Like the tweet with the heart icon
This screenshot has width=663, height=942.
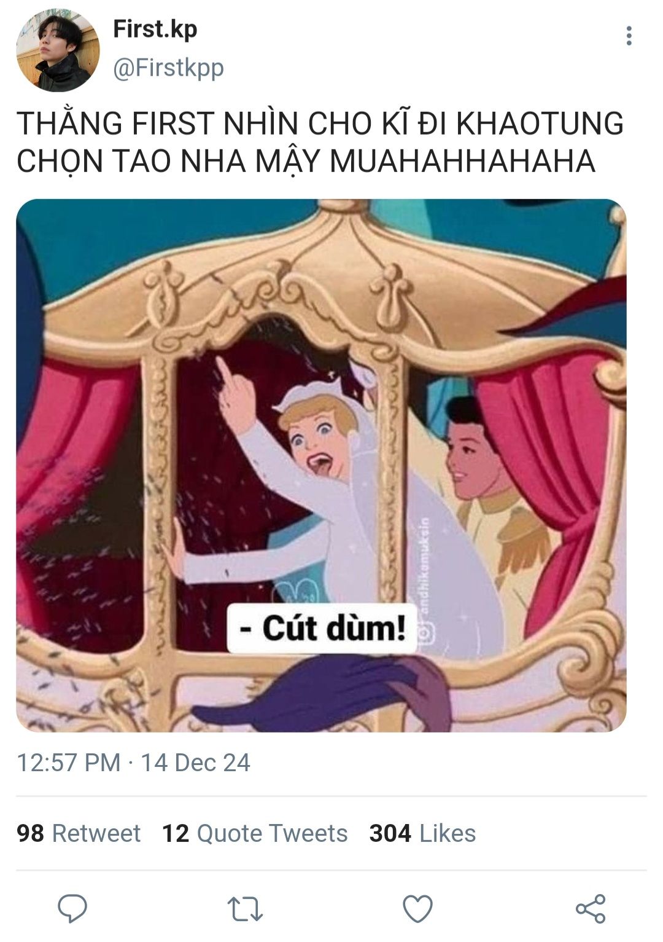417,909
